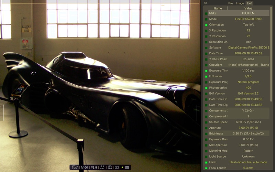Select the Exif tab
This screenshot has height=172, width=275.
(x=249, y=3)
